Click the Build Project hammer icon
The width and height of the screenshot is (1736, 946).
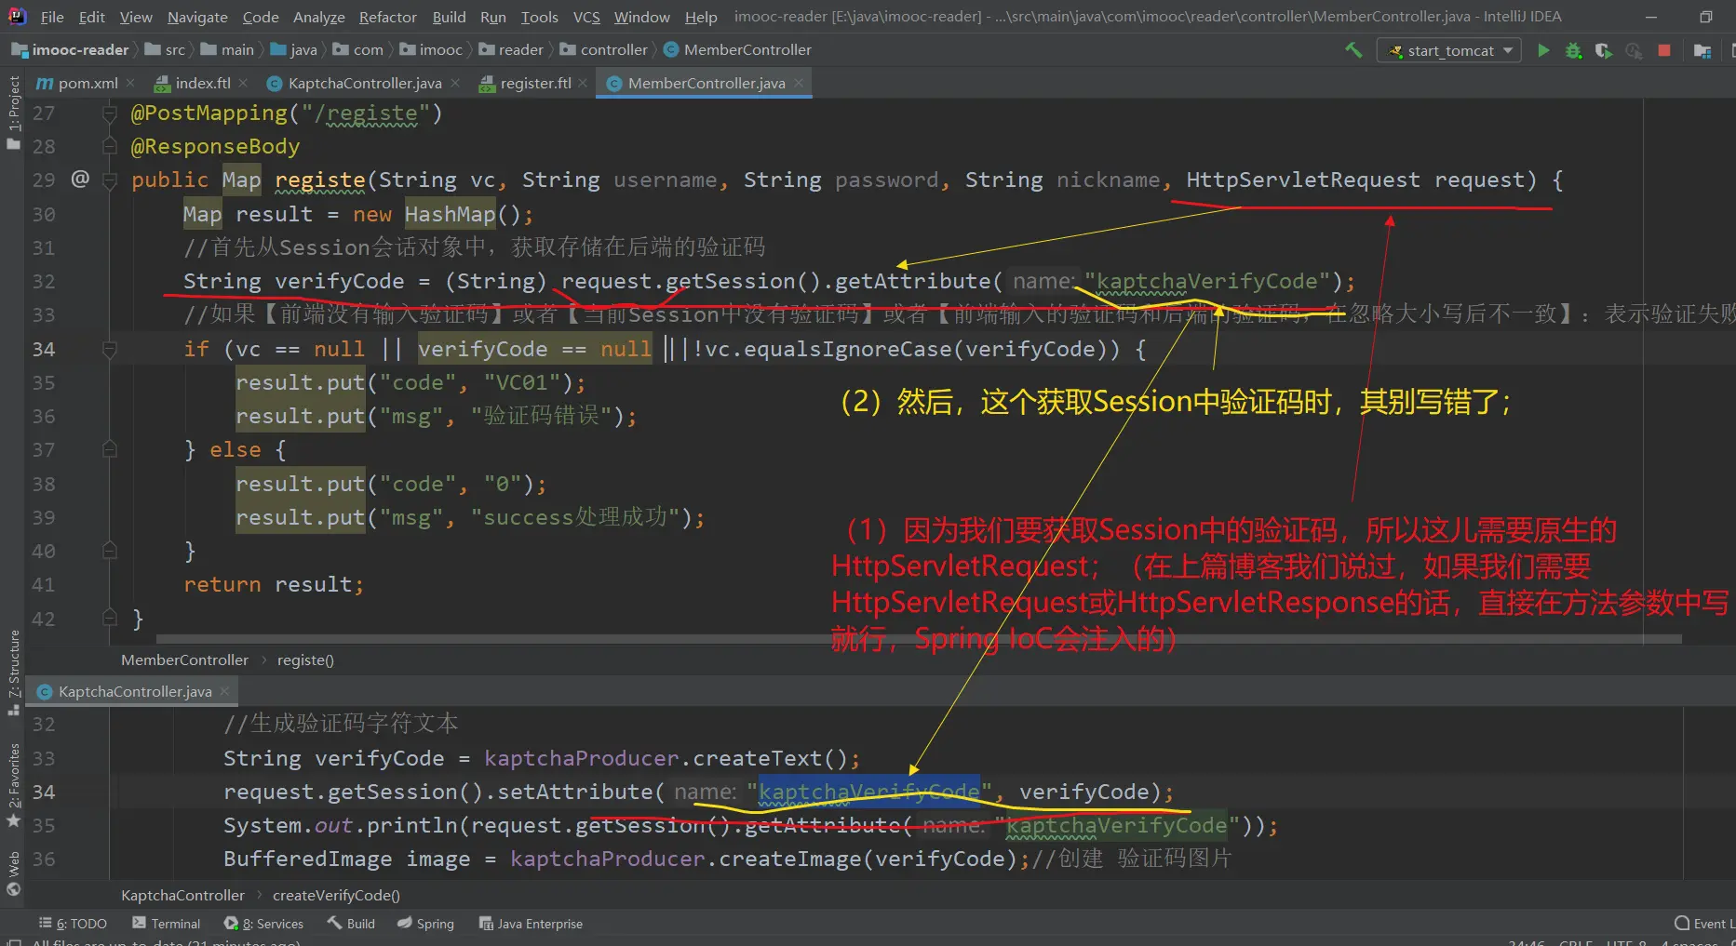click(x=1353, y=50)
